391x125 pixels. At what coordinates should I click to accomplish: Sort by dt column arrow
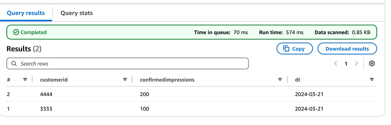(372, 80)
